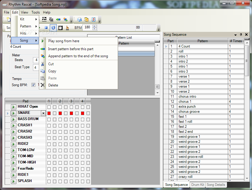Screen dimensions: 252x190
Task: Play the HIHAT Open pad sample
Action: [14, 107]
